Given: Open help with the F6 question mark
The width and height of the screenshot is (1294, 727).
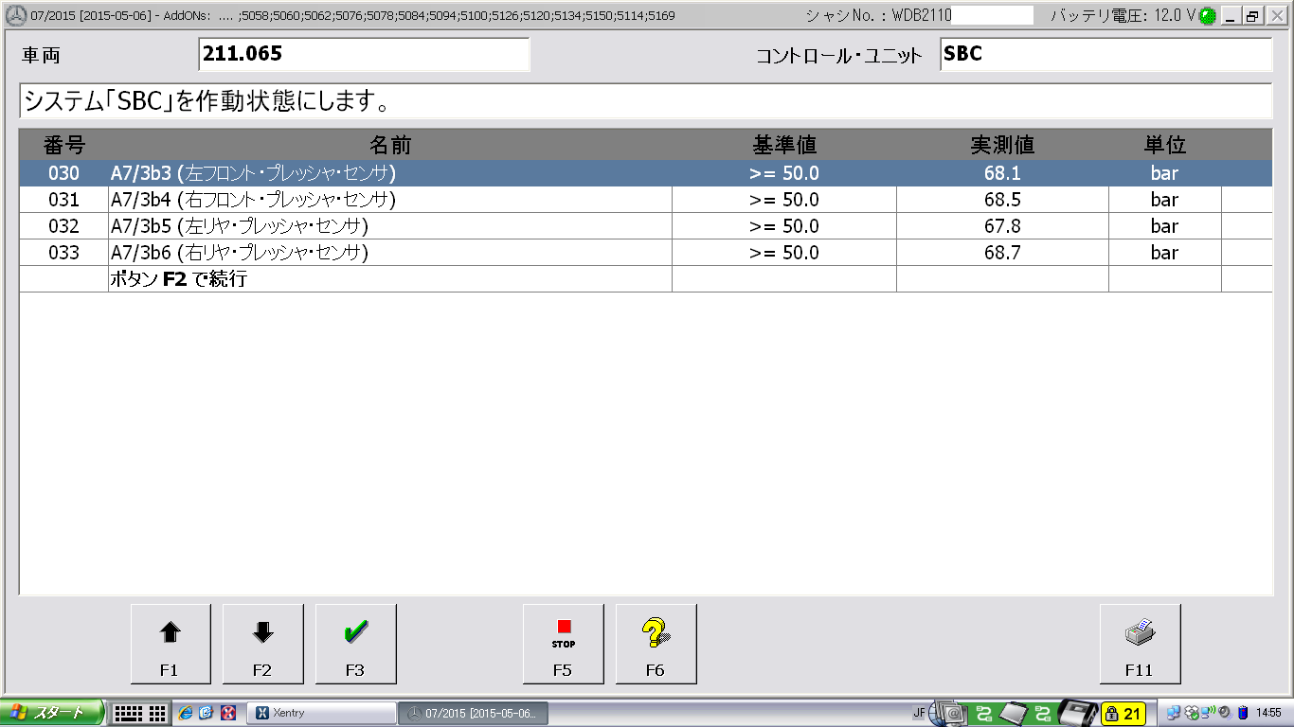Looking at the screenshot, I should point(656,644).
